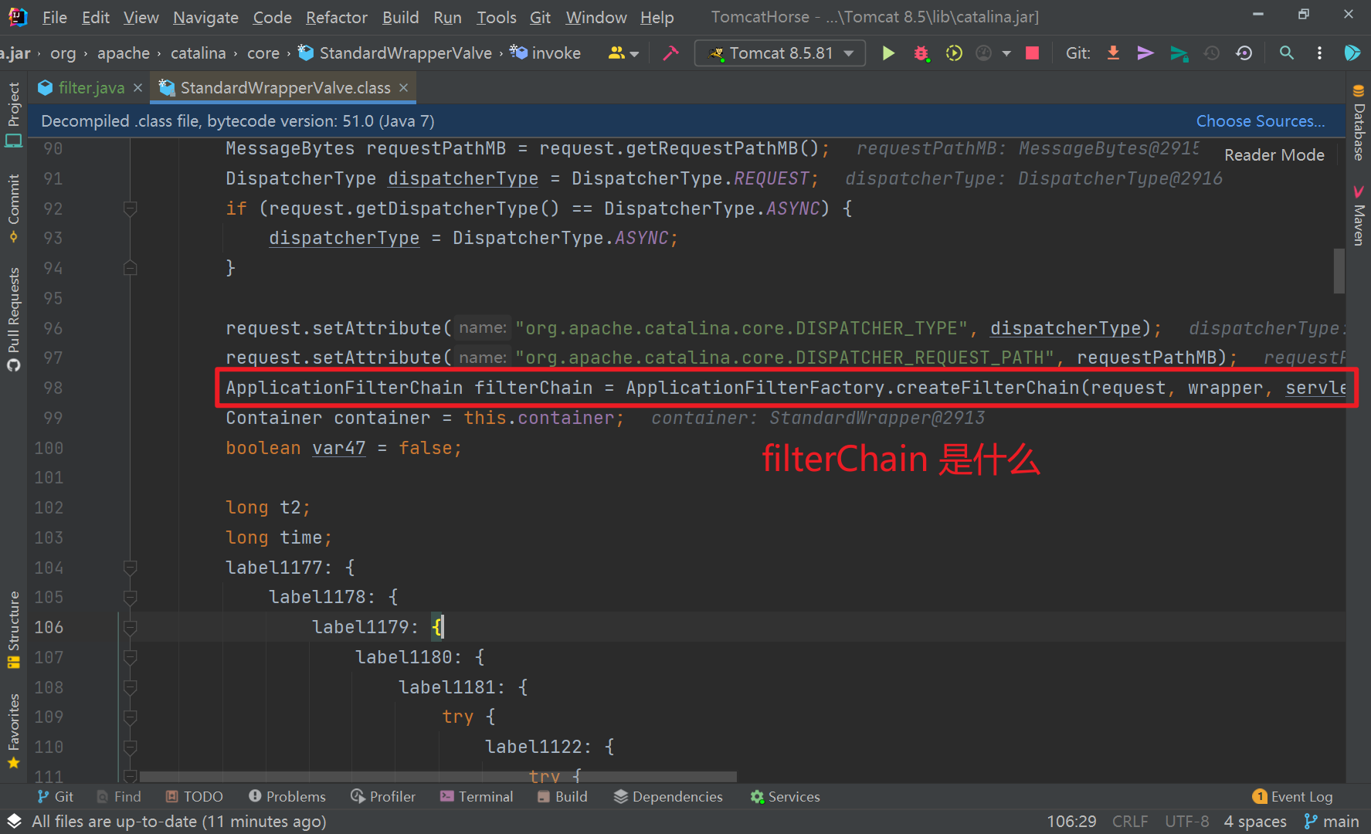Build the project using the hammer icon
The width and height of the screenshot is (1371, 834).
pyautogui.click(x=670, y=53)
